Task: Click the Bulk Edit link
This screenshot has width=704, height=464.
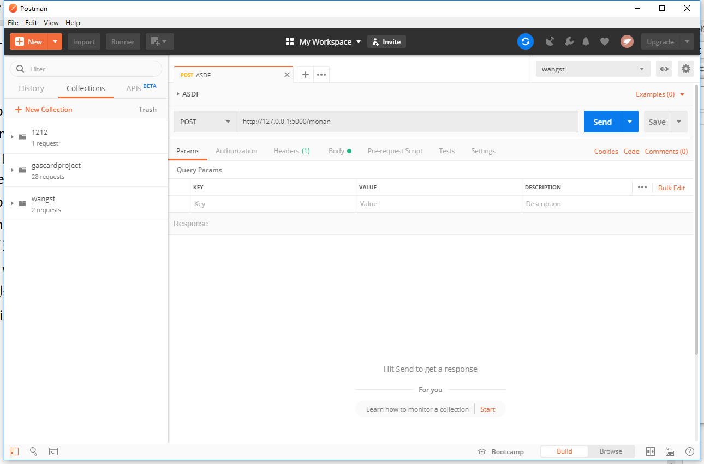Action: [671, 188]
